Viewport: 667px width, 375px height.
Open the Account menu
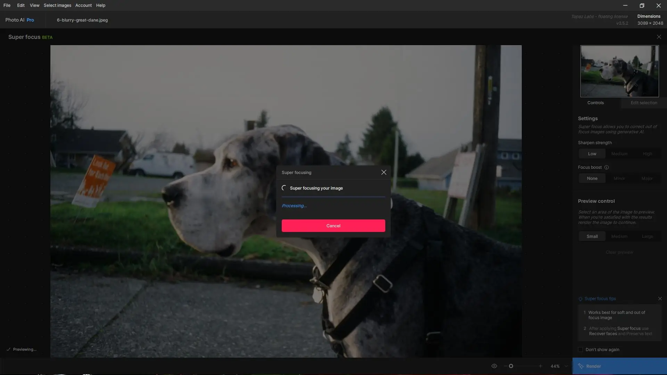pos(83,5)
